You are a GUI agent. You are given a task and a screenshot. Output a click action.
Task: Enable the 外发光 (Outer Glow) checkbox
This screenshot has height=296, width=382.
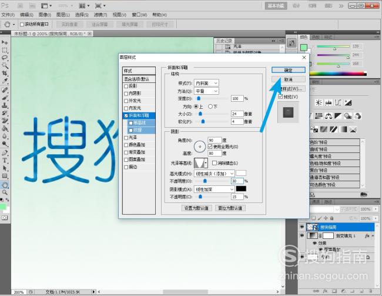pyautogui.click(x=126, y=101)
